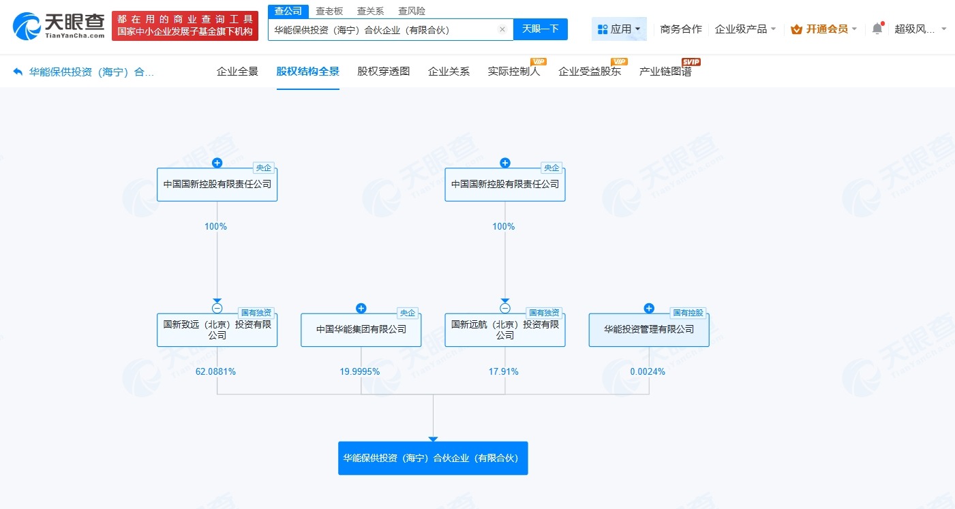Switch to the 股权穿透图 tab
This screenshot has width=955, height=509.
385,70
